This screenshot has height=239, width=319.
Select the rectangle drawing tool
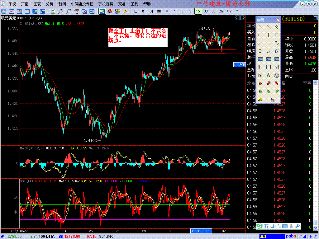coord(277,35)
